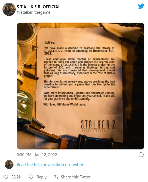The height and width of the screenshot is (182, 148).
Task: Click the Reply text label
Action: coord(42,177)
